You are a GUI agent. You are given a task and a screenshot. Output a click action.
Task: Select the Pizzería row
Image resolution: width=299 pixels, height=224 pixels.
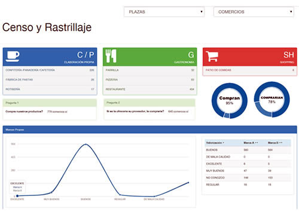coord(149,79)
